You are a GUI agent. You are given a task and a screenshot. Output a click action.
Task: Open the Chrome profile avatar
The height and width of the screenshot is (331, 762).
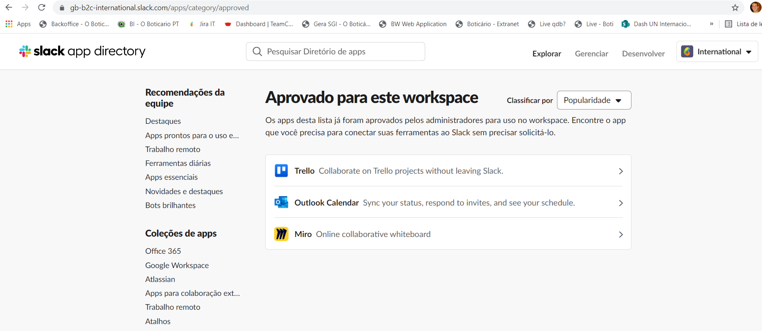(755, 7)
